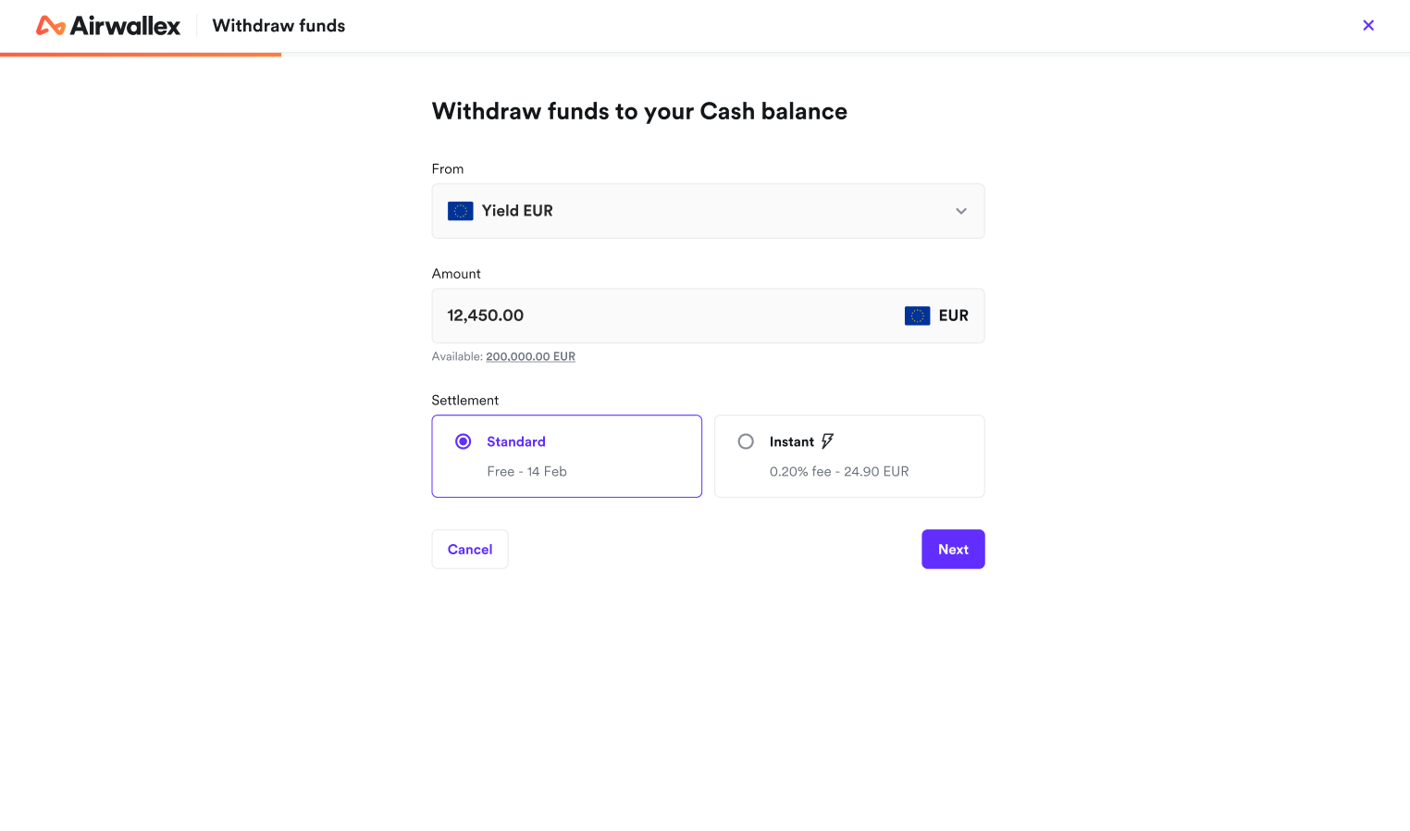Select the Standard settlement radio button
Viewport: 1410px width, 831px height.
point(464,441)
